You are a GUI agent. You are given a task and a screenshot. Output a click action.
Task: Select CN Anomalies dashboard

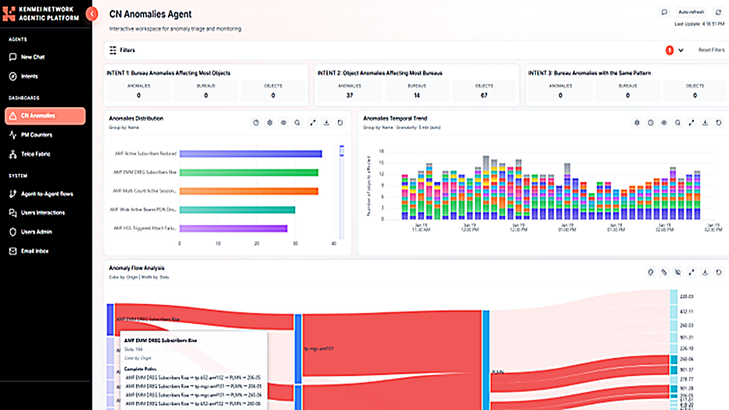click(45, 116)
